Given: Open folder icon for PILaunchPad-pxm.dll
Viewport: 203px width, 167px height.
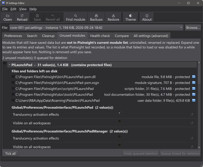Looking at the screenshot, I should coord(194,77).
